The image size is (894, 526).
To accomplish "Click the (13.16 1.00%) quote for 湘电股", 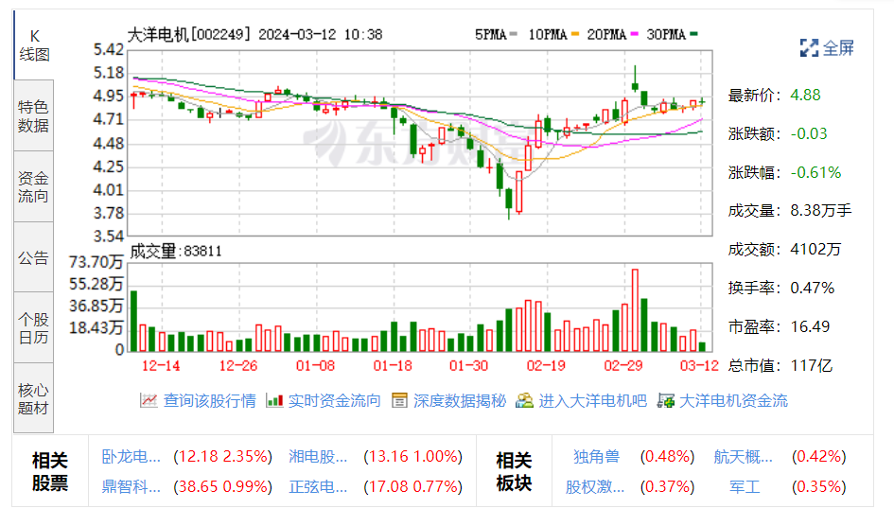I will coord(412,457).
